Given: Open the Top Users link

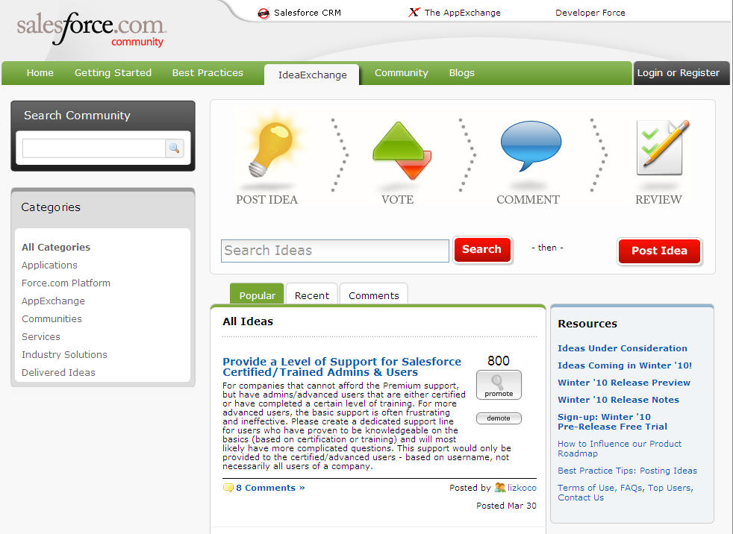Looking at the screenshot, I should (x=669, y=488).
